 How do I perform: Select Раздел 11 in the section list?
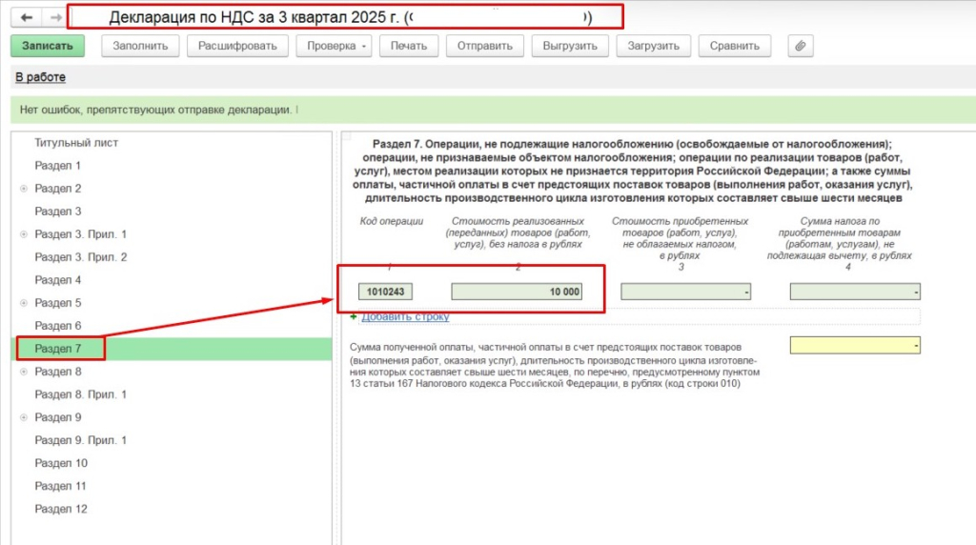click(x=60, y=487)
